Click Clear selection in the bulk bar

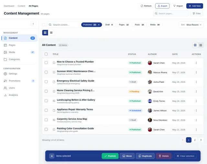click(x=185, y=156)
